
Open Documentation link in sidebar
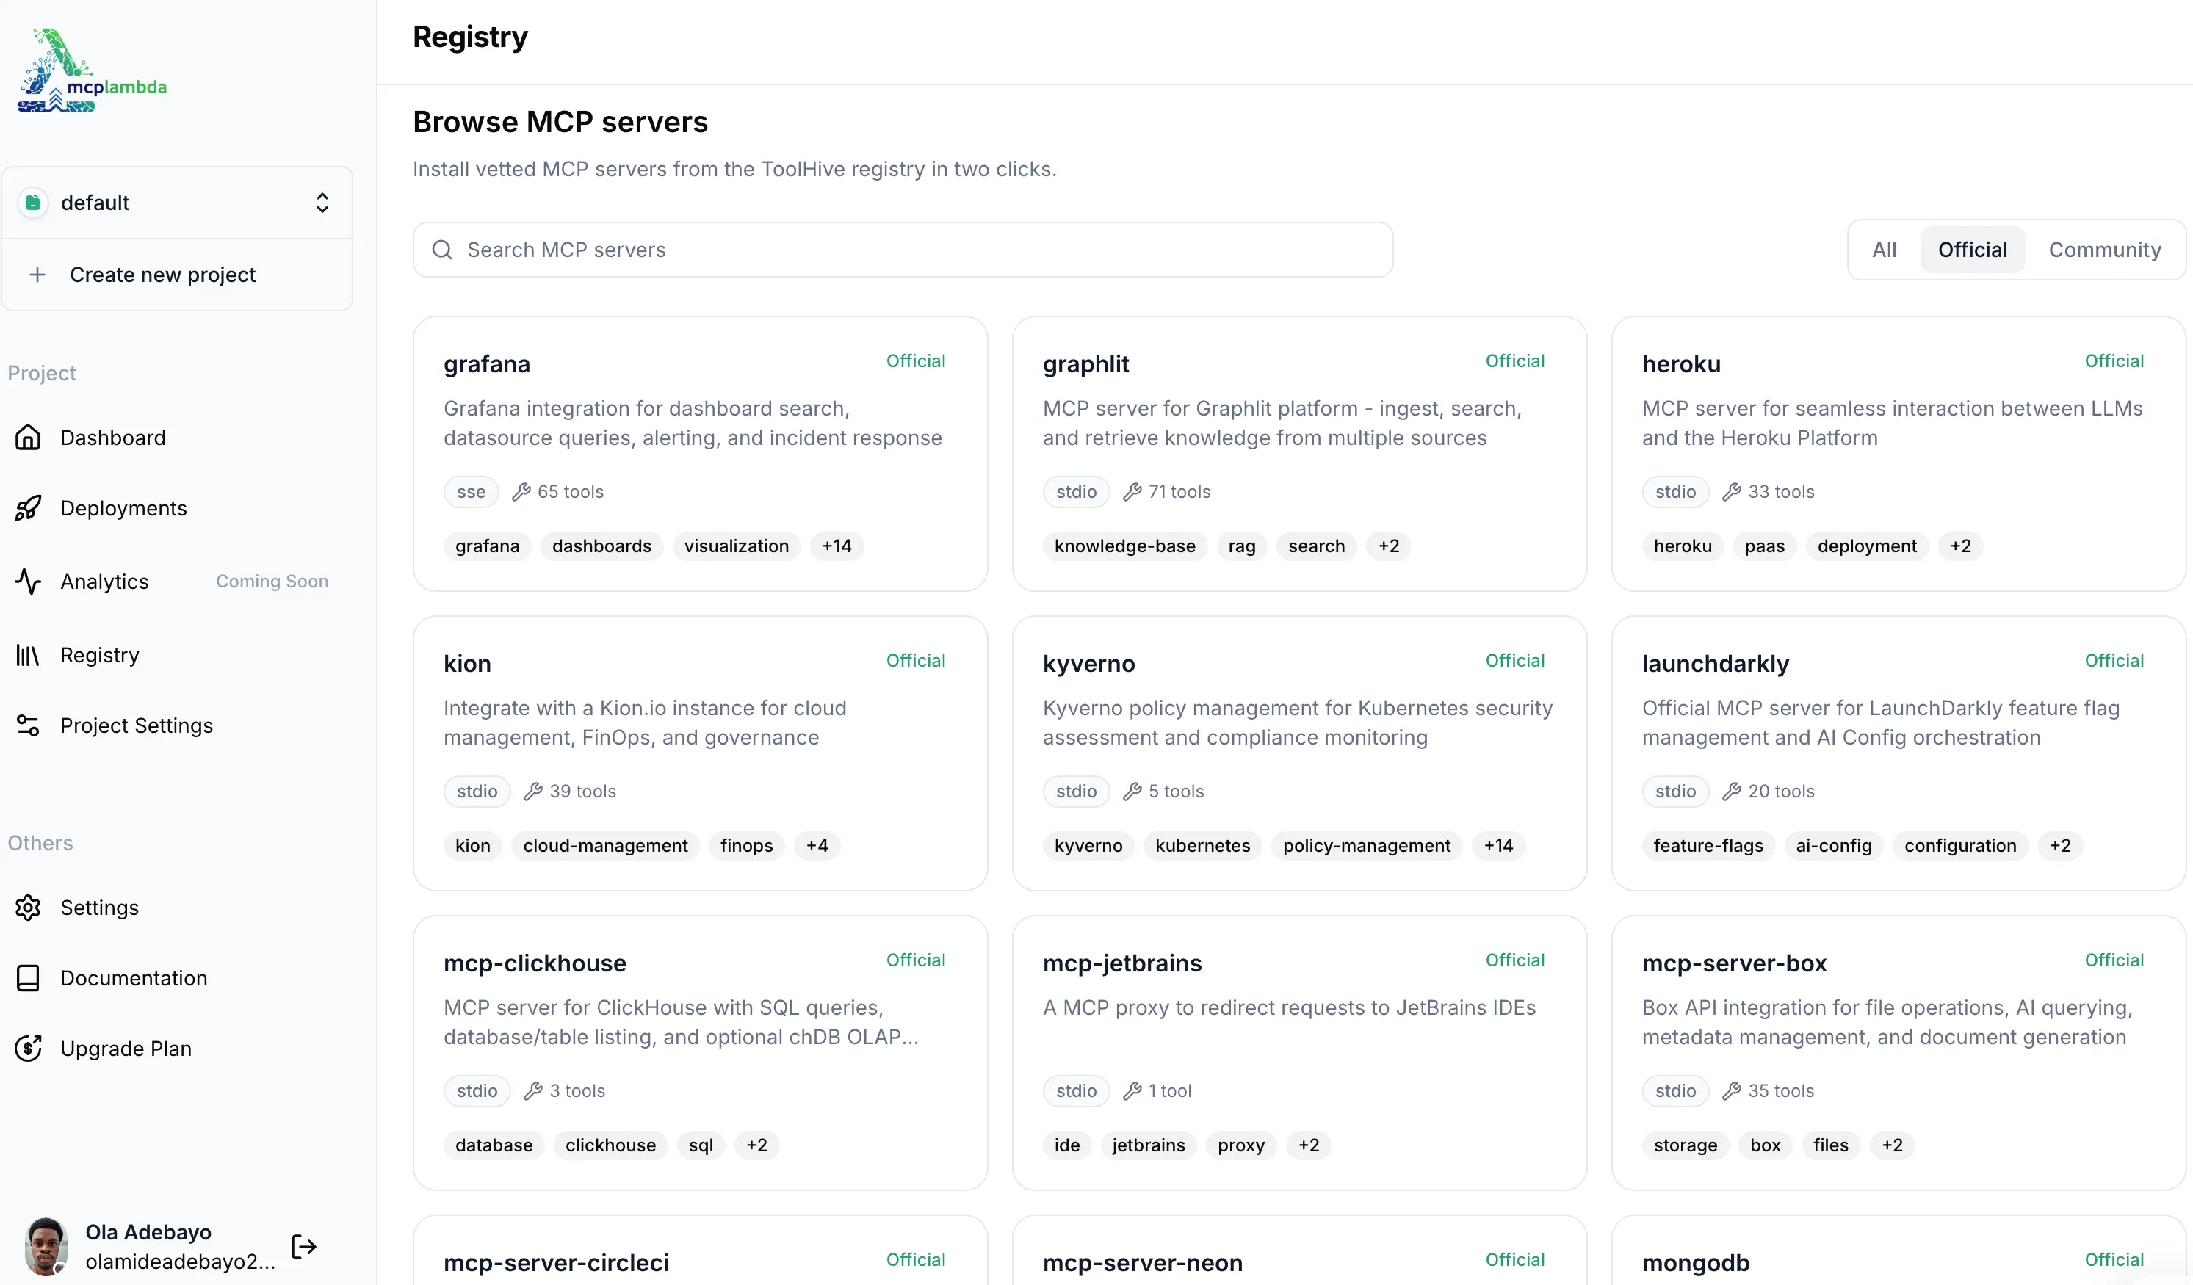point(134,978)
